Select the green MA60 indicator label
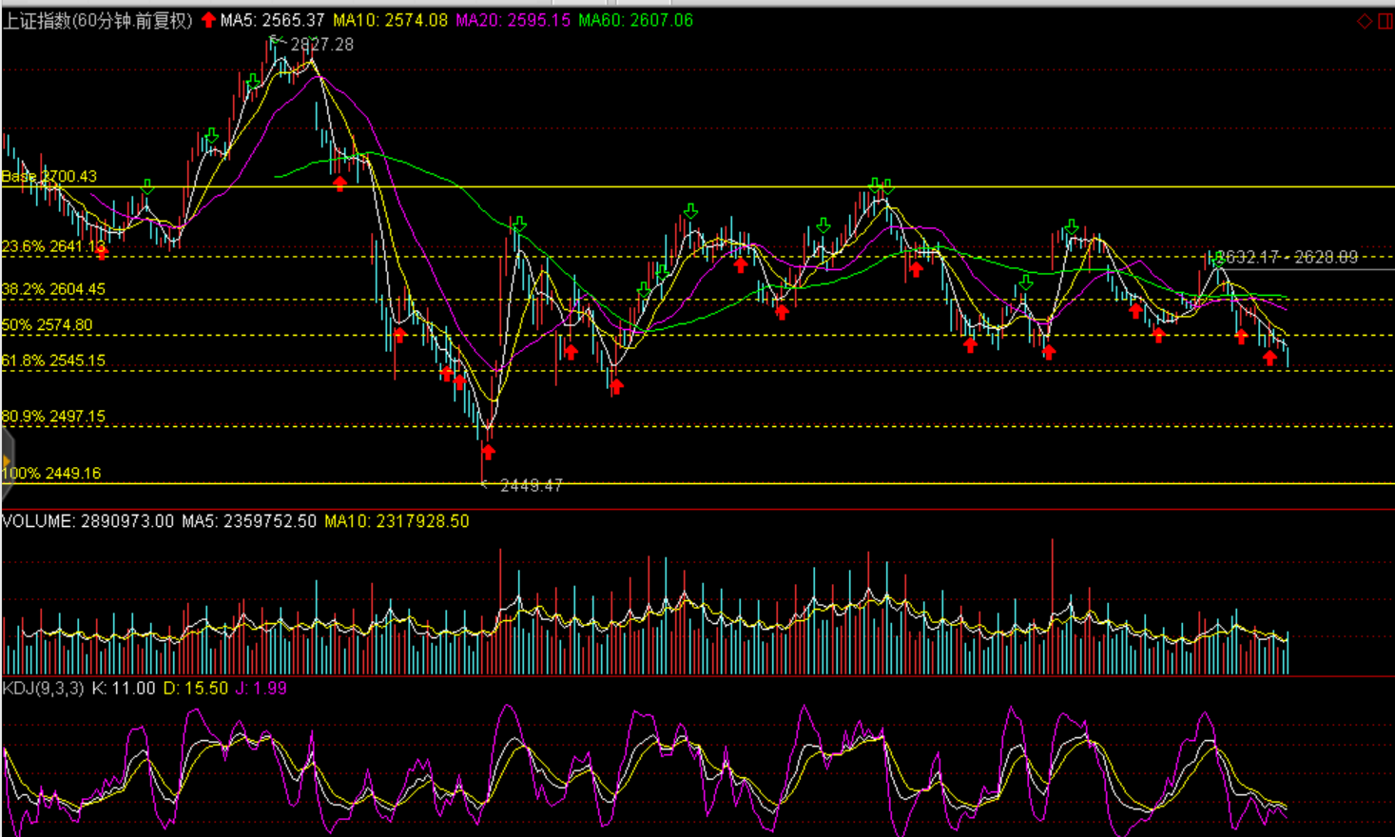This screenshot has height=837, width=1395. [x=635, y=20]
